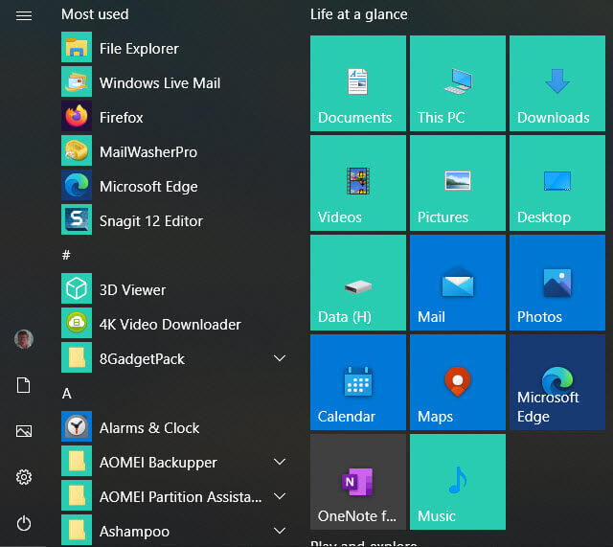Open Documents from the left rail icon
The image size is (613, 547).
[x=23, y=385]
